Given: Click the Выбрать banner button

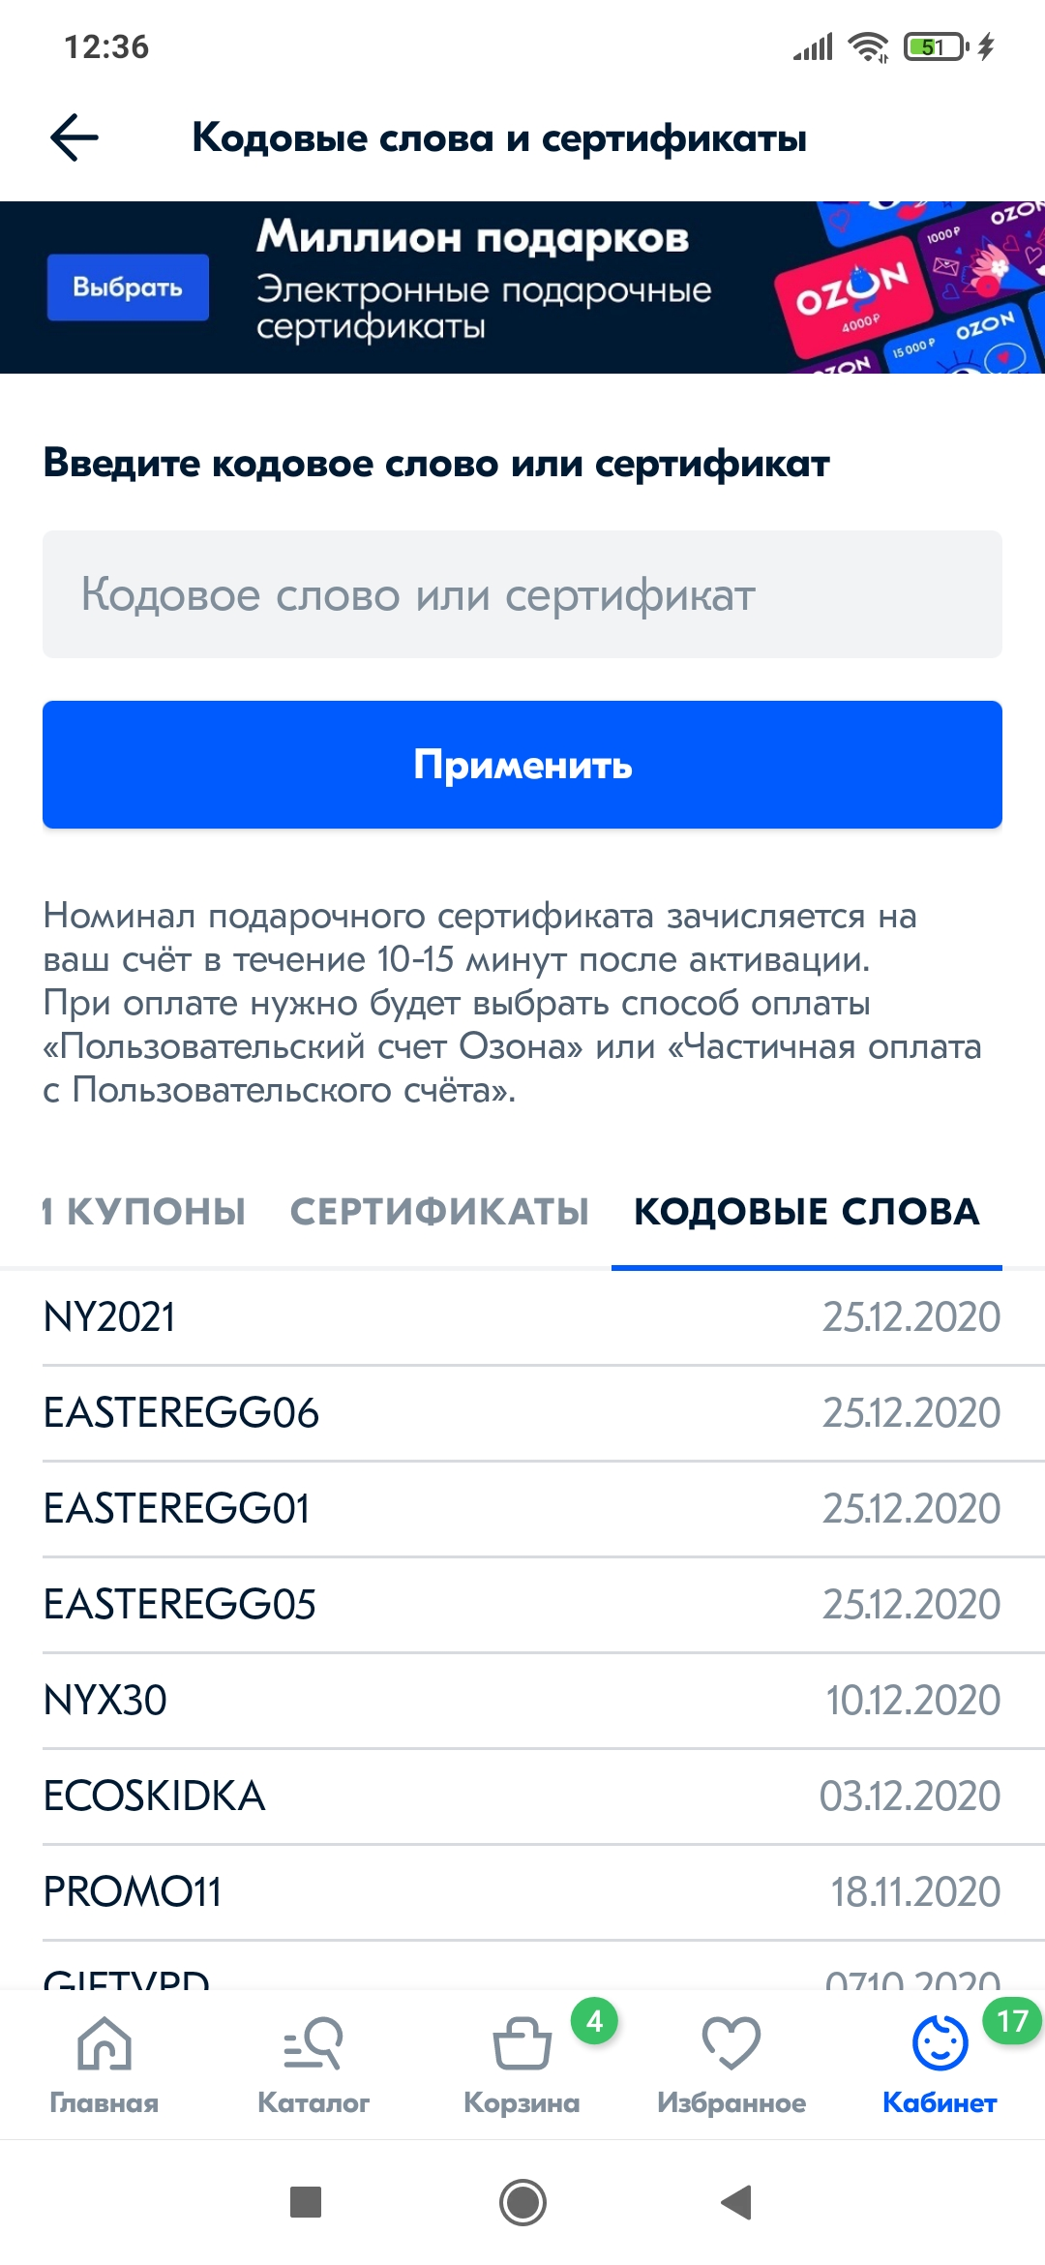Looking at the screenshot, I should tap(128, 287).
